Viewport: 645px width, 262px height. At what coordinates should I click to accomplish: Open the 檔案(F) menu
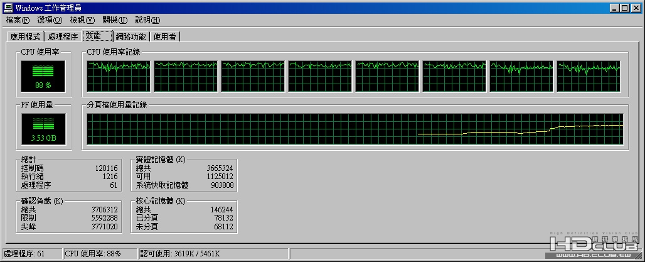pyautogui.click(x=18, y=20)
